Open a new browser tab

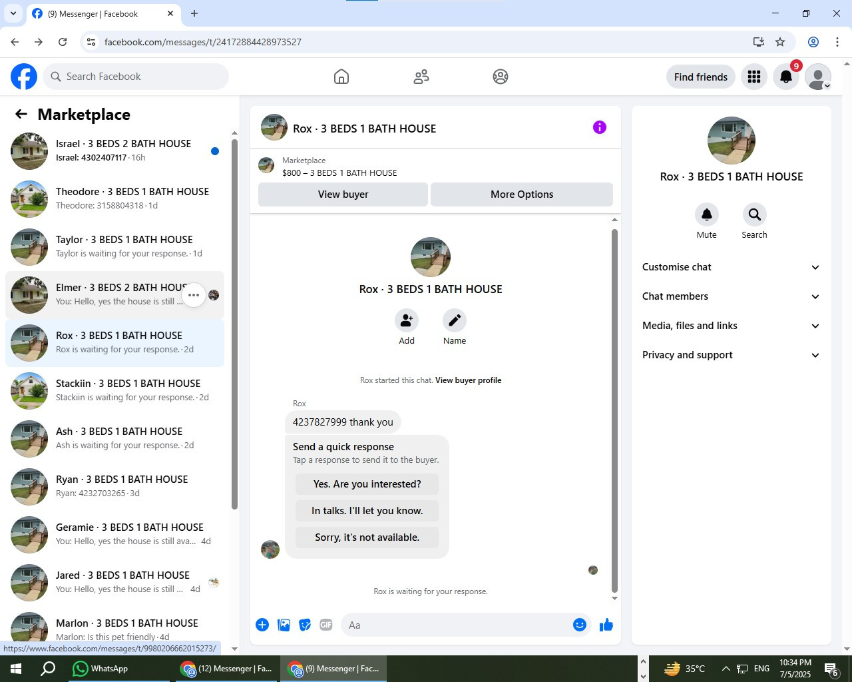click(194, 13)
